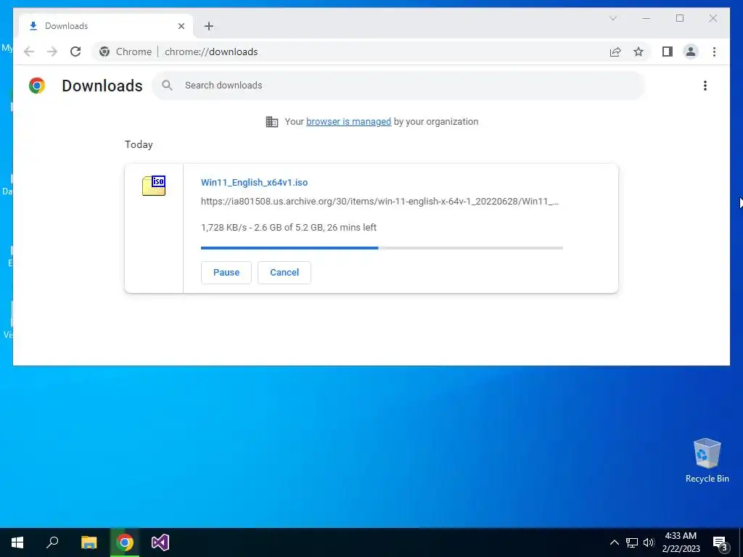The image size is (743, 557).
Task: Click the download progress bar
Action: [382, 248]
